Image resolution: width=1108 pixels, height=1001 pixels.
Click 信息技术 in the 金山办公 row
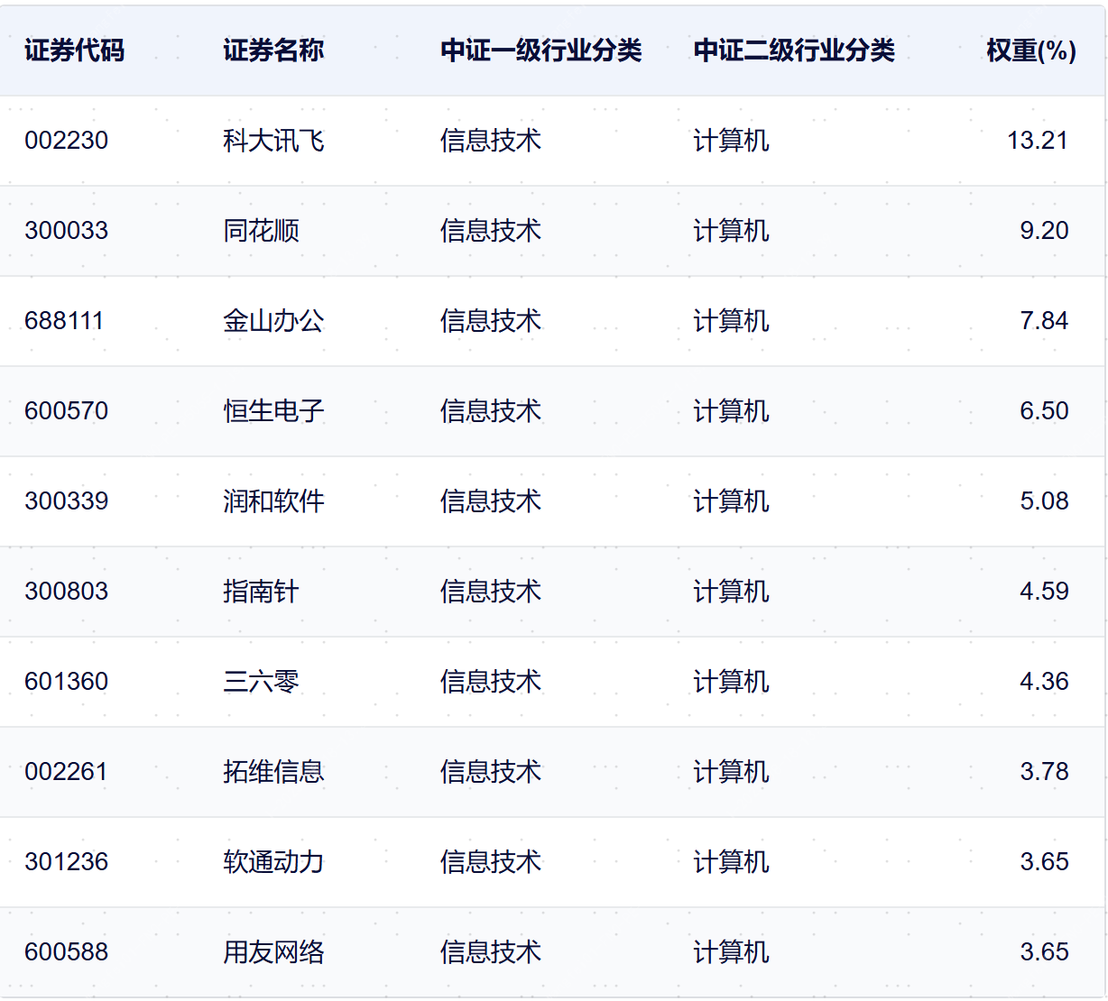(491, 321)
